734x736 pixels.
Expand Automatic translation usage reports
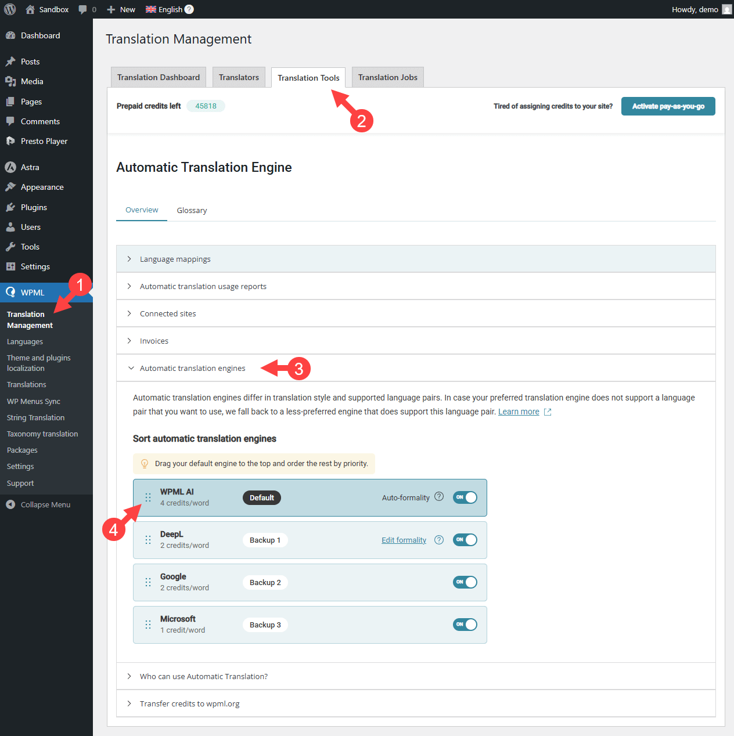pos(416,286)
